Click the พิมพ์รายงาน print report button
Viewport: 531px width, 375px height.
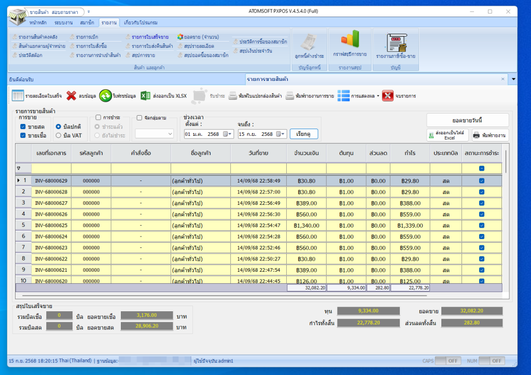click(x=490, y=135)
